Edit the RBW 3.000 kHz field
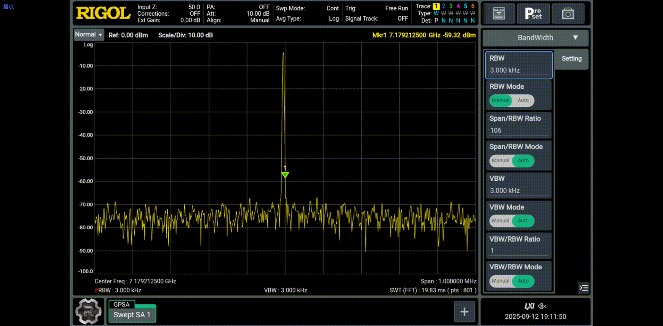 click(x=519, y=70)
